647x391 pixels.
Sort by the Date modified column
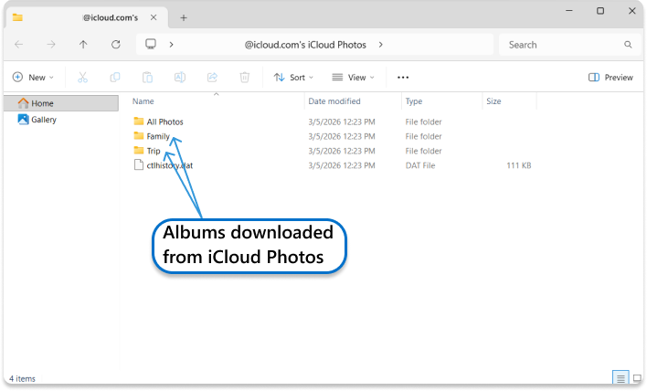(334, 101)
